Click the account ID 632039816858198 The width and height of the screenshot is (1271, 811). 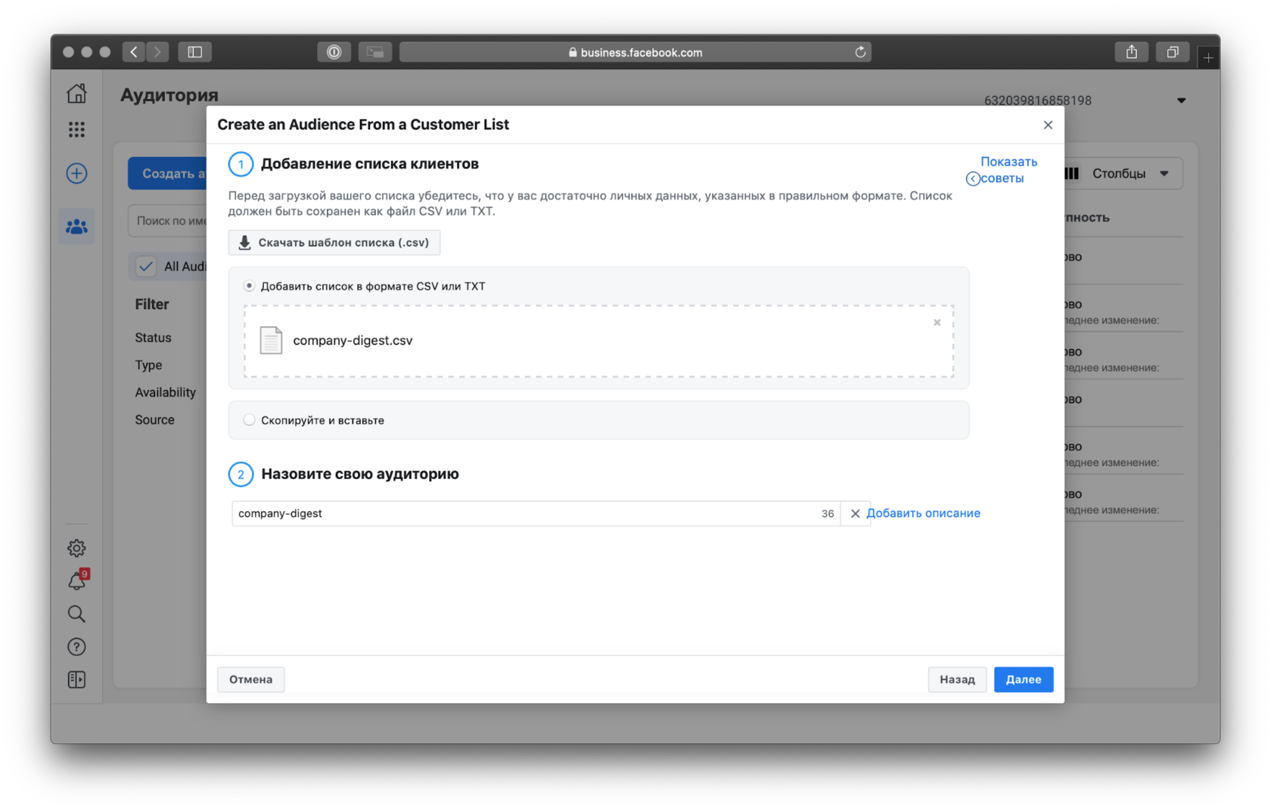1037,101
